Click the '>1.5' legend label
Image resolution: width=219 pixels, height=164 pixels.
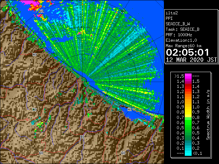click(x=179, y=76)
